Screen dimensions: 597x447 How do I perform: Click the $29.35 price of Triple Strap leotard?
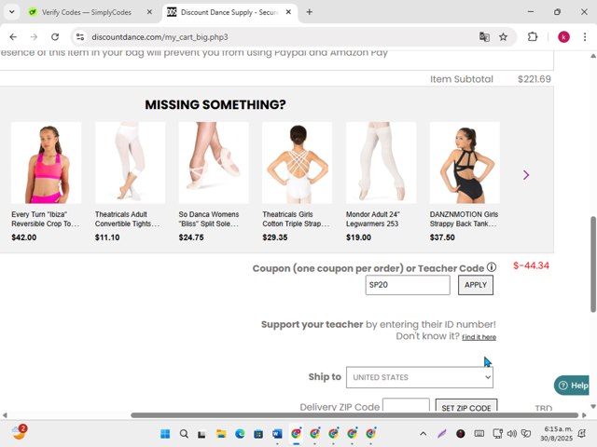tap(275, 237)
